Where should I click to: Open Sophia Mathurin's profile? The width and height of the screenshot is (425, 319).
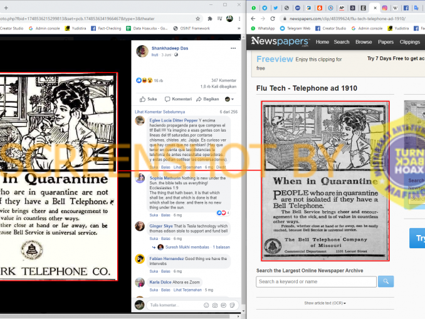[165, 178]
